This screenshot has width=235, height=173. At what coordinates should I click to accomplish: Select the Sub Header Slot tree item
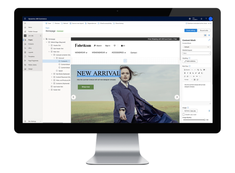click(58, 49)
